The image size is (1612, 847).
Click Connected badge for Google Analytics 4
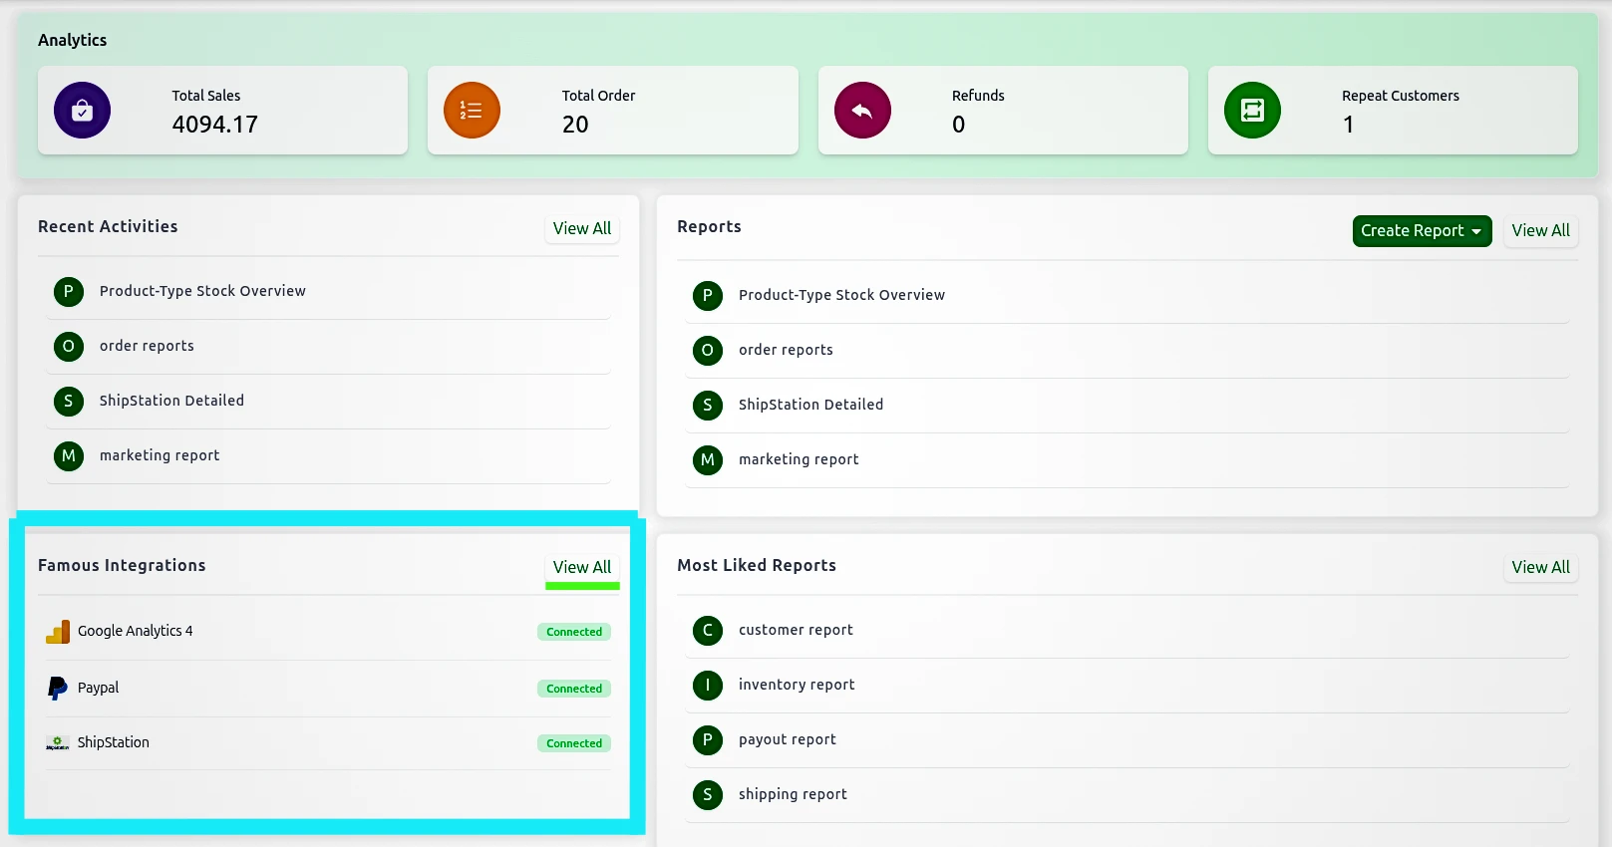tap(574, 632)
